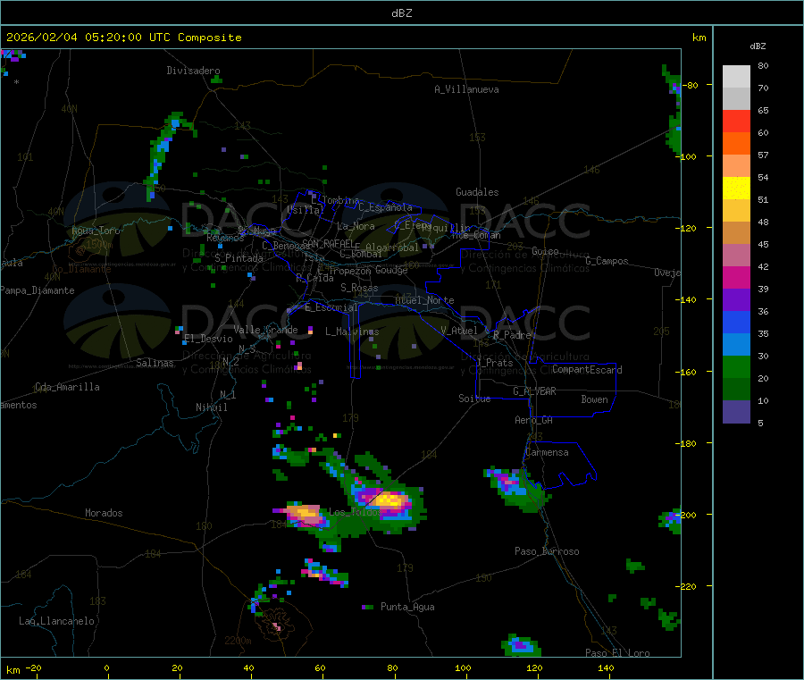
Task: Click the yellow-core storm cell east of Los_Toldos
Action: [x=391, y=500]
